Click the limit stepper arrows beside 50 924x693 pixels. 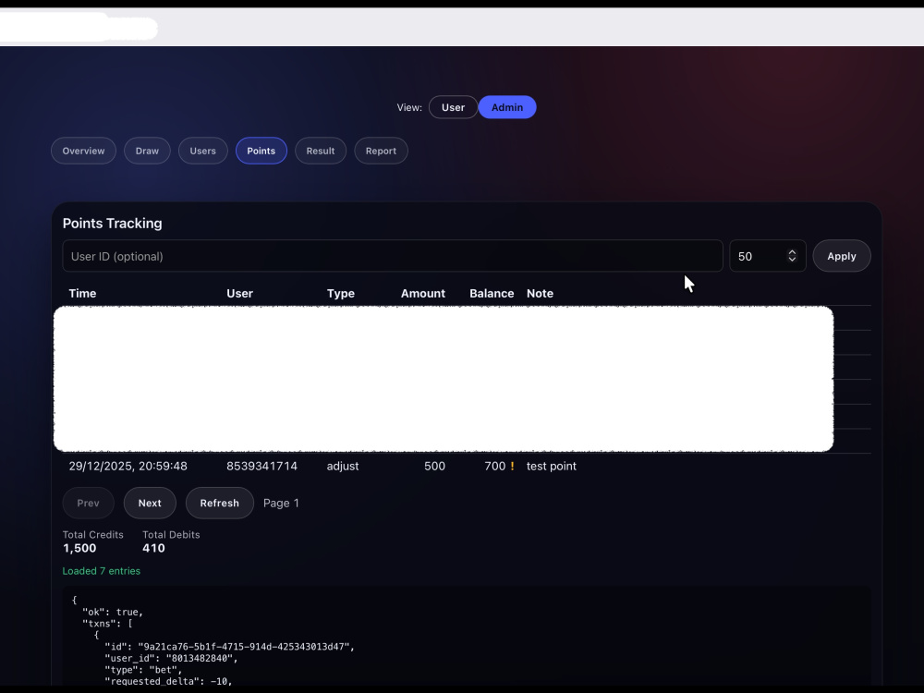792,256
